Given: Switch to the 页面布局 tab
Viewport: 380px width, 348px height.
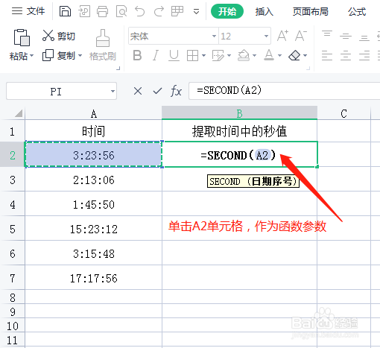Looking at the screenshot, I should pos(310,11).
